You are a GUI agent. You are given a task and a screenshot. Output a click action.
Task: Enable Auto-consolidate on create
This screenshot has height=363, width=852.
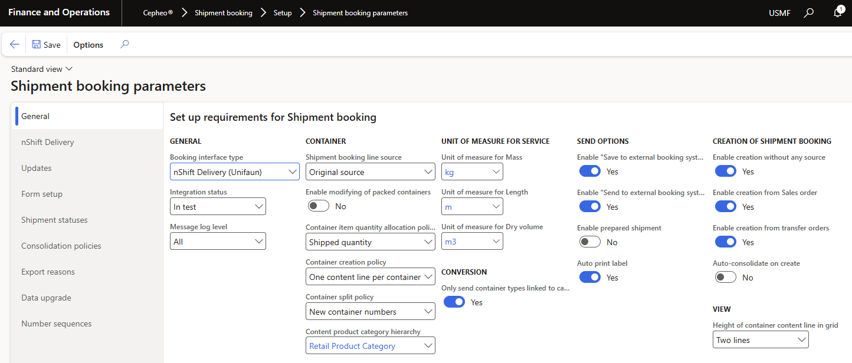(x=725, y=277)
